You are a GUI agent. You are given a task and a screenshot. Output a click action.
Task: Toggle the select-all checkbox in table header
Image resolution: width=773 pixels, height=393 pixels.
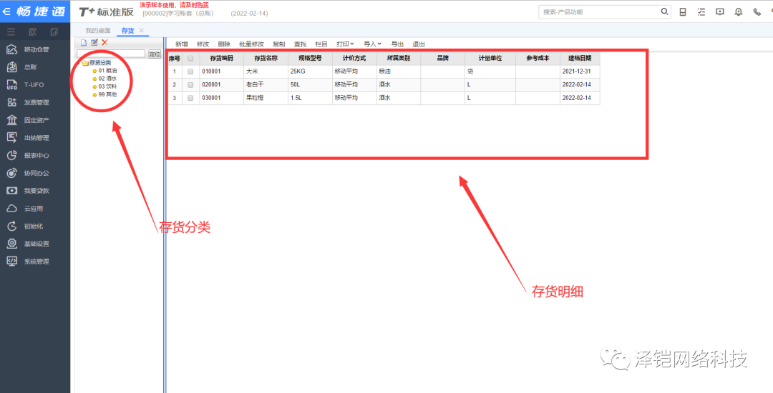191,58
